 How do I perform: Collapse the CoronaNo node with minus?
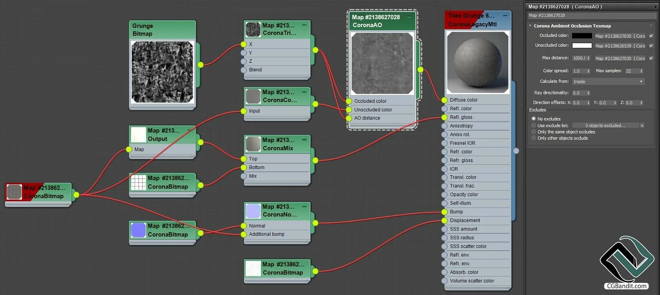(x=304, y=206)
